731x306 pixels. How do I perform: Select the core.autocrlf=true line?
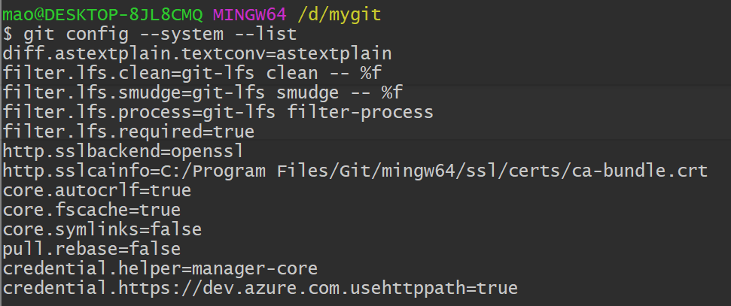pos(97,191)
